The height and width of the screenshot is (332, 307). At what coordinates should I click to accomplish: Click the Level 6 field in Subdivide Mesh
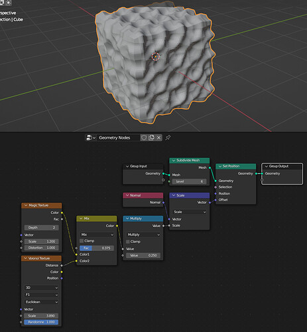click(190, 181)
